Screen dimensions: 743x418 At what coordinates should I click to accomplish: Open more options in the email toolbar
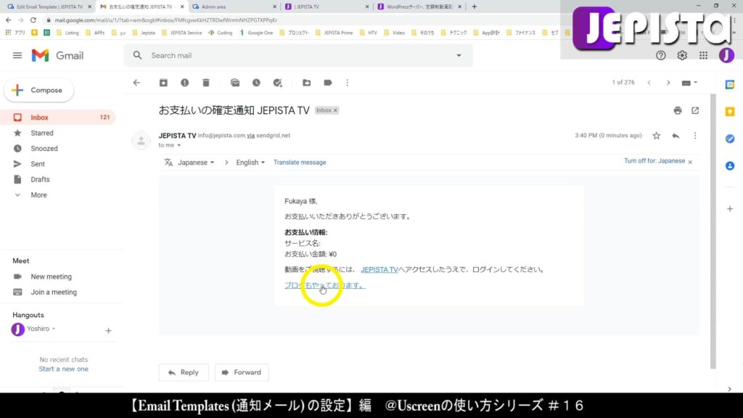(348, 83)
